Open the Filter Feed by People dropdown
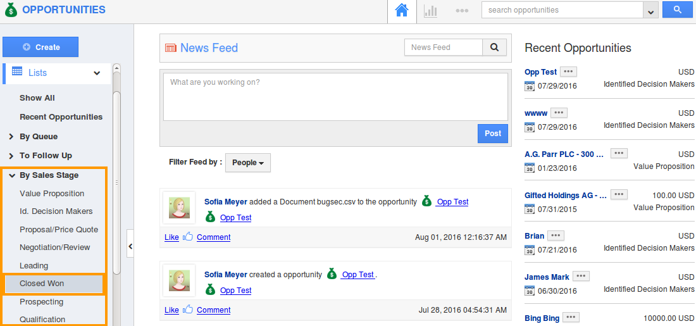Viewport: 696px width, 326px height. coord(248,163)
